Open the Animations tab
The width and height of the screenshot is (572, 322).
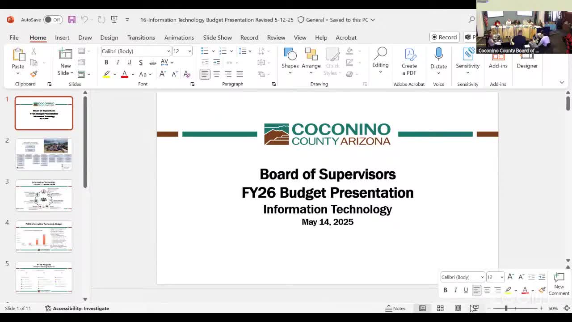point(179,38)
